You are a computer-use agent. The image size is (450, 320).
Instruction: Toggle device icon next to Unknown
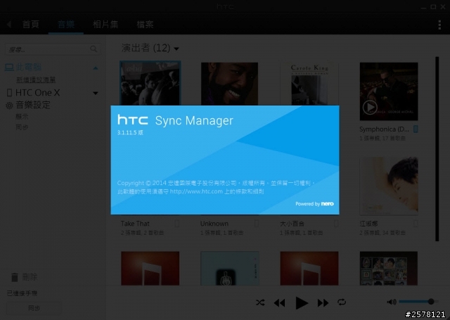coord(256,224)
